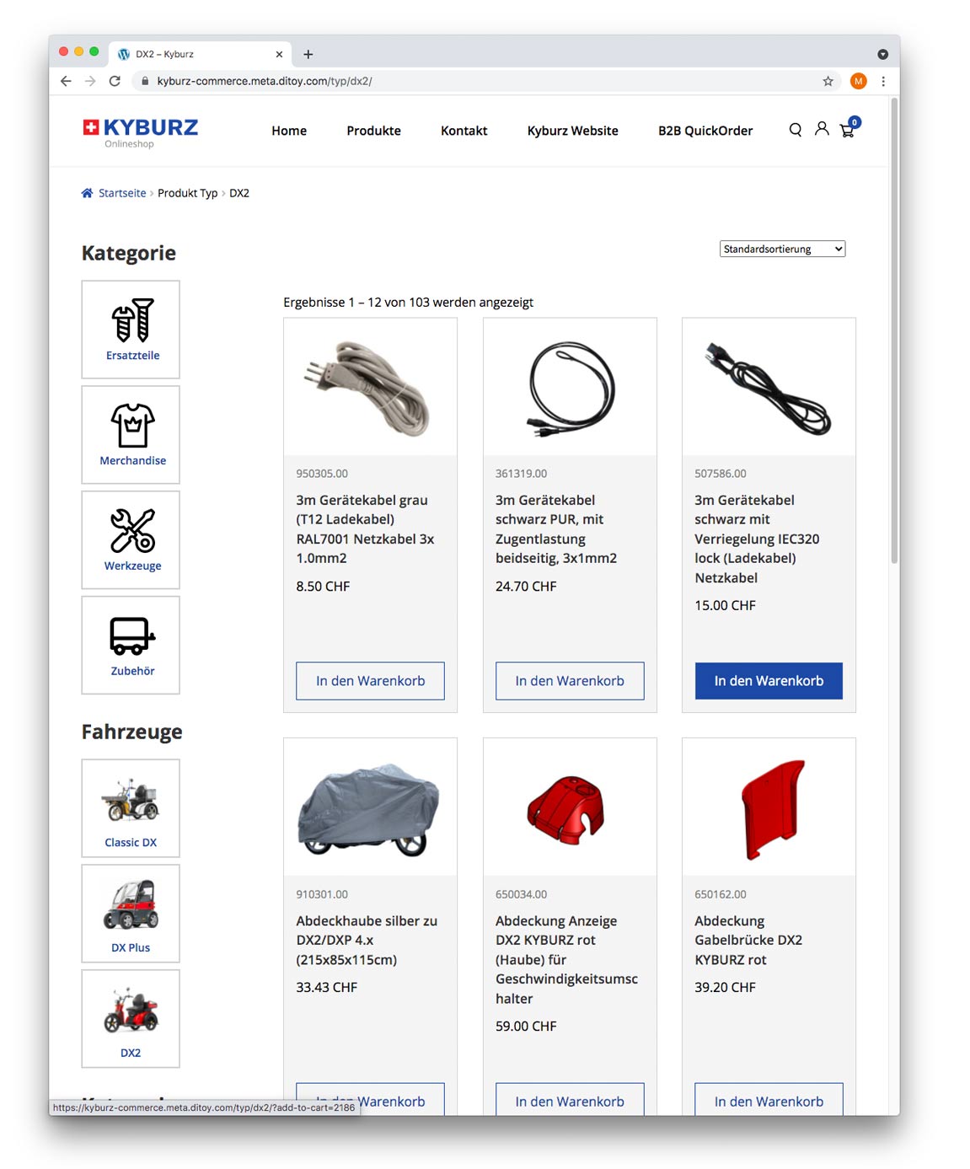970x1169 pixels.
Task: Open Chrome three-dot menu
Action: 883,81
